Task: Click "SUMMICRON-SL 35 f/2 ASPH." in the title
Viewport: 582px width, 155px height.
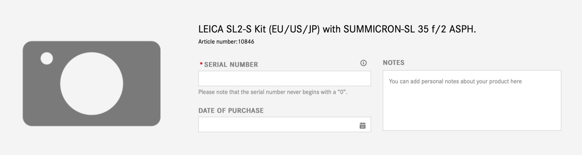Action: (409, 29)
